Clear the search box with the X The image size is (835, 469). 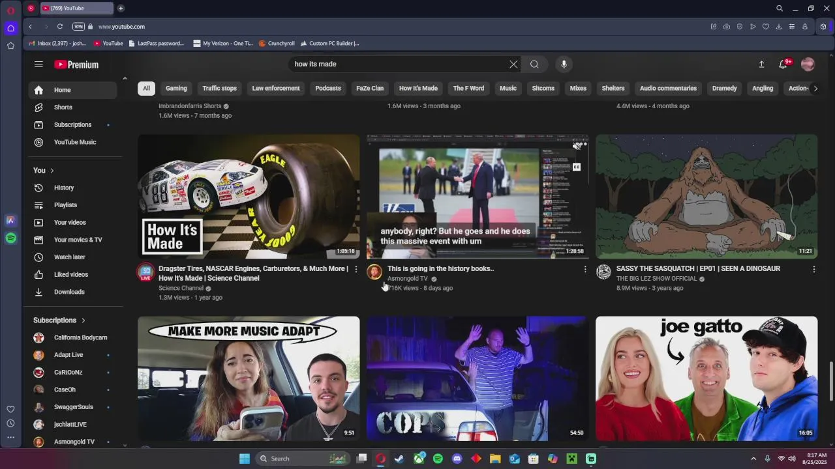[x=513, y=64]
